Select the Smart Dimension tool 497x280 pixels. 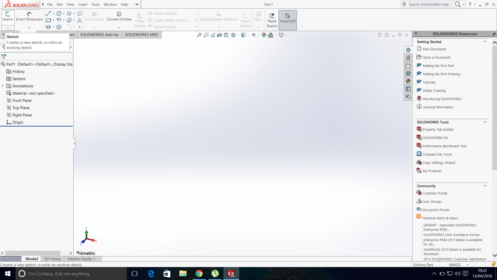click(x=29, y=16)
